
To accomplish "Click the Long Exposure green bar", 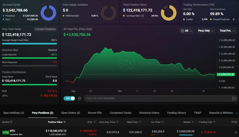I will coord(30,58).
